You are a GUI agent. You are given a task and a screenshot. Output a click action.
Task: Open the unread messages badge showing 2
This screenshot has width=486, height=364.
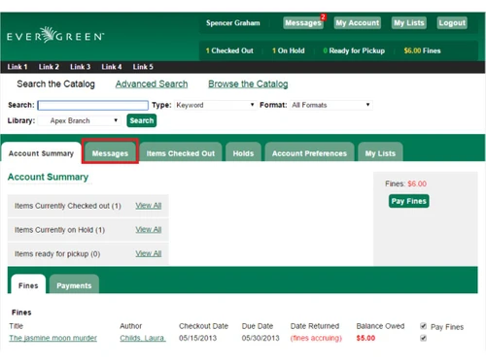tap(323, 17)
